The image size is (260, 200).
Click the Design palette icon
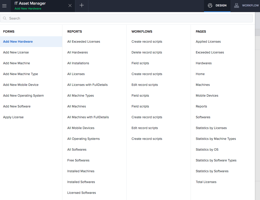[210, 5]
